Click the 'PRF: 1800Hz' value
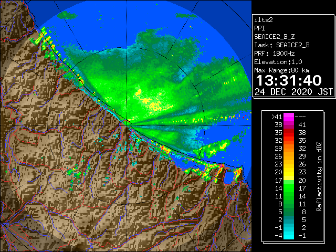Image resolution: width=336 pixels, height=252 pixels. click(275, 54)
